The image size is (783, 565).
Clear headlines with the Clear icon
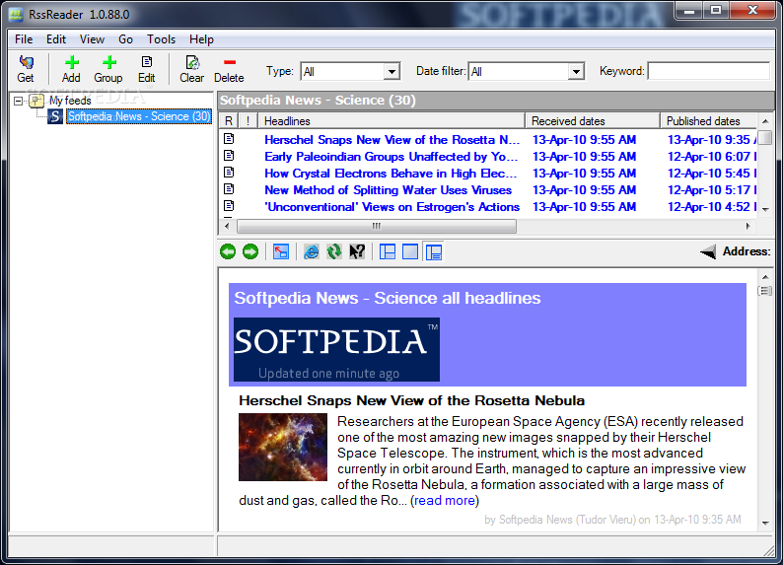191,69
